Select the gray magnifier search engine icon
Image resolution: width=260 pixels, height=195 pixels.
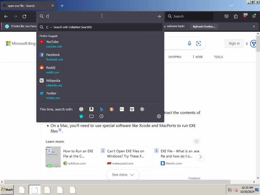click(142, 109)
